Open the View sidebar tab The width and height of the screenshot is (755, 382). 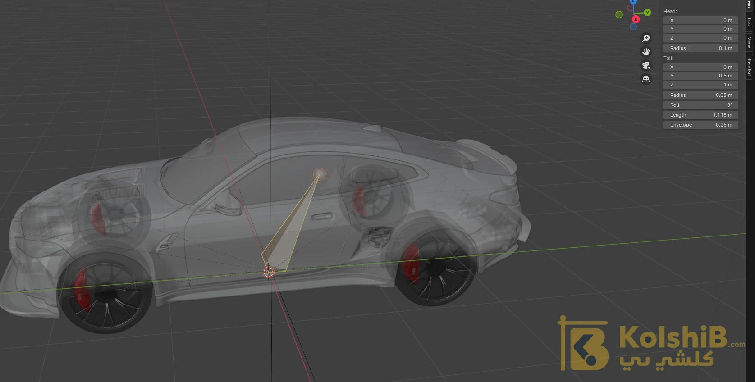[749, 42]
